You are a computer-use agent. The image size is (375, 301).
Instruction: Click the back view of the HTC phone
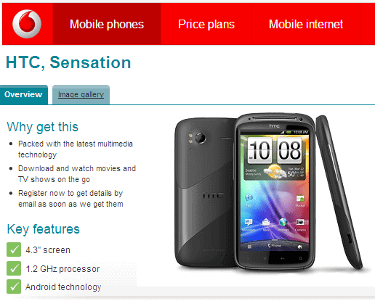[205, 192]
